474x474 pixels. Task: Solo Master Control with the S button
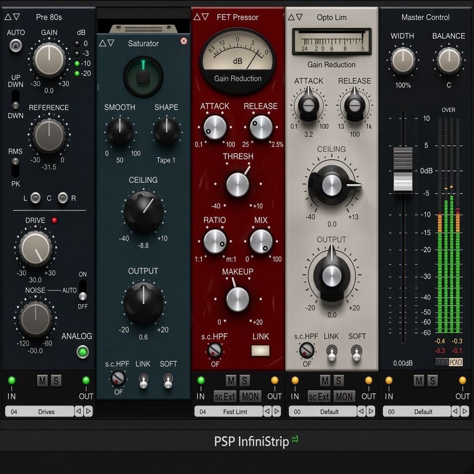point(432,381)
